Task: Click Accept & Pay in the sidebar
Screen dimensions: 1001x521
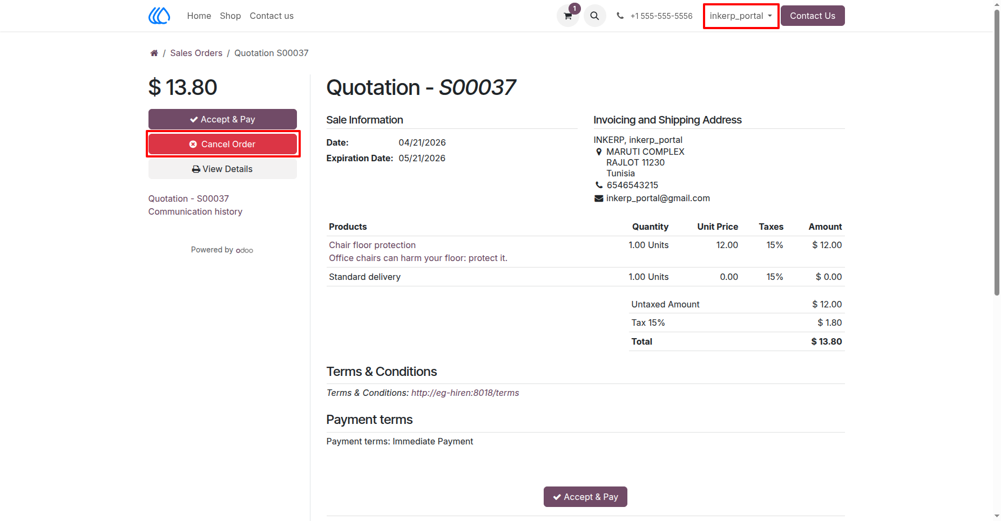Action: pos(222,119)
